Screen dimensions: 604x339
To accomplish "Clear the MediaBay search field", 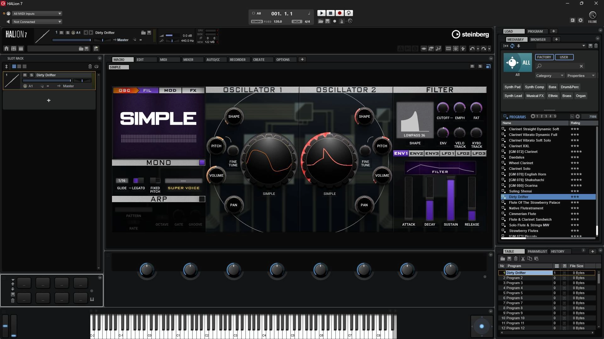I will 581,66.
